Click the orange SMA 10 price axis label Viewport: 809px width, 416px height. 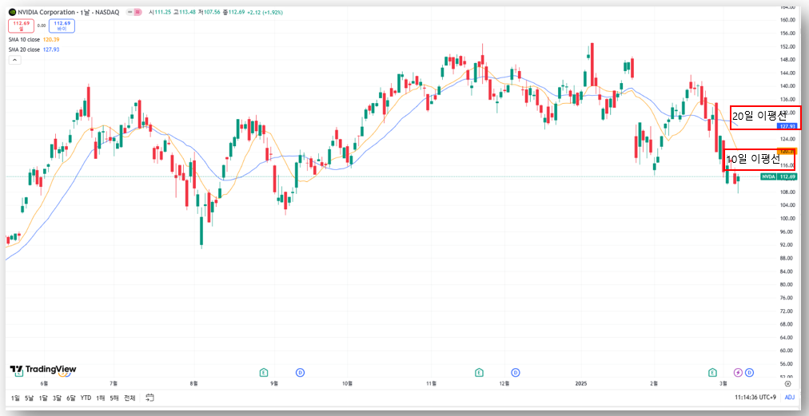(x=787, y=152)
